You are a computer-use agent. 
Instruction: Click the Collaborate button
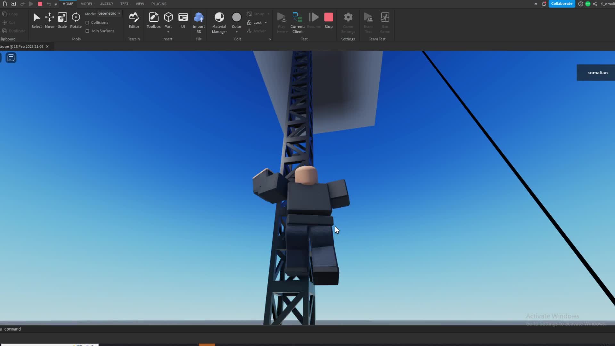pyautogui.click(x=562, y=4)
